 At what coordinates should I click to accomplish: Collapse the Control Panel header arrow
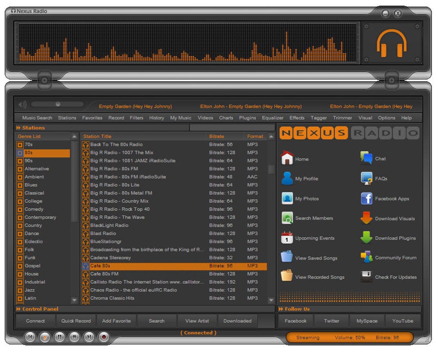click(x=18, y=309)
